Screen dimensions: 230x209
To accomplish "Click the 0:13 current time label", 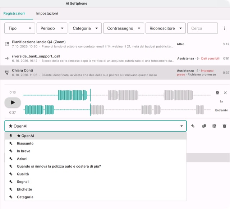I will (x=13, y=92).
